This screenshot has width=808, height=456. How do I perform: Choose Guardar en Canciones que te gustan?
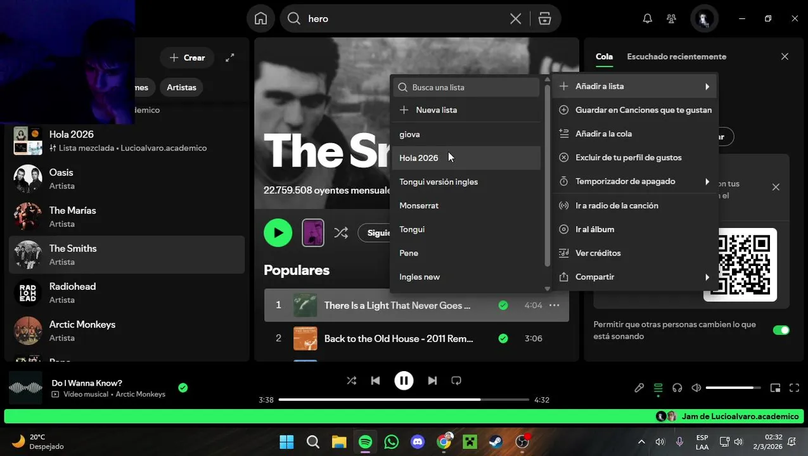coord(634,110)
